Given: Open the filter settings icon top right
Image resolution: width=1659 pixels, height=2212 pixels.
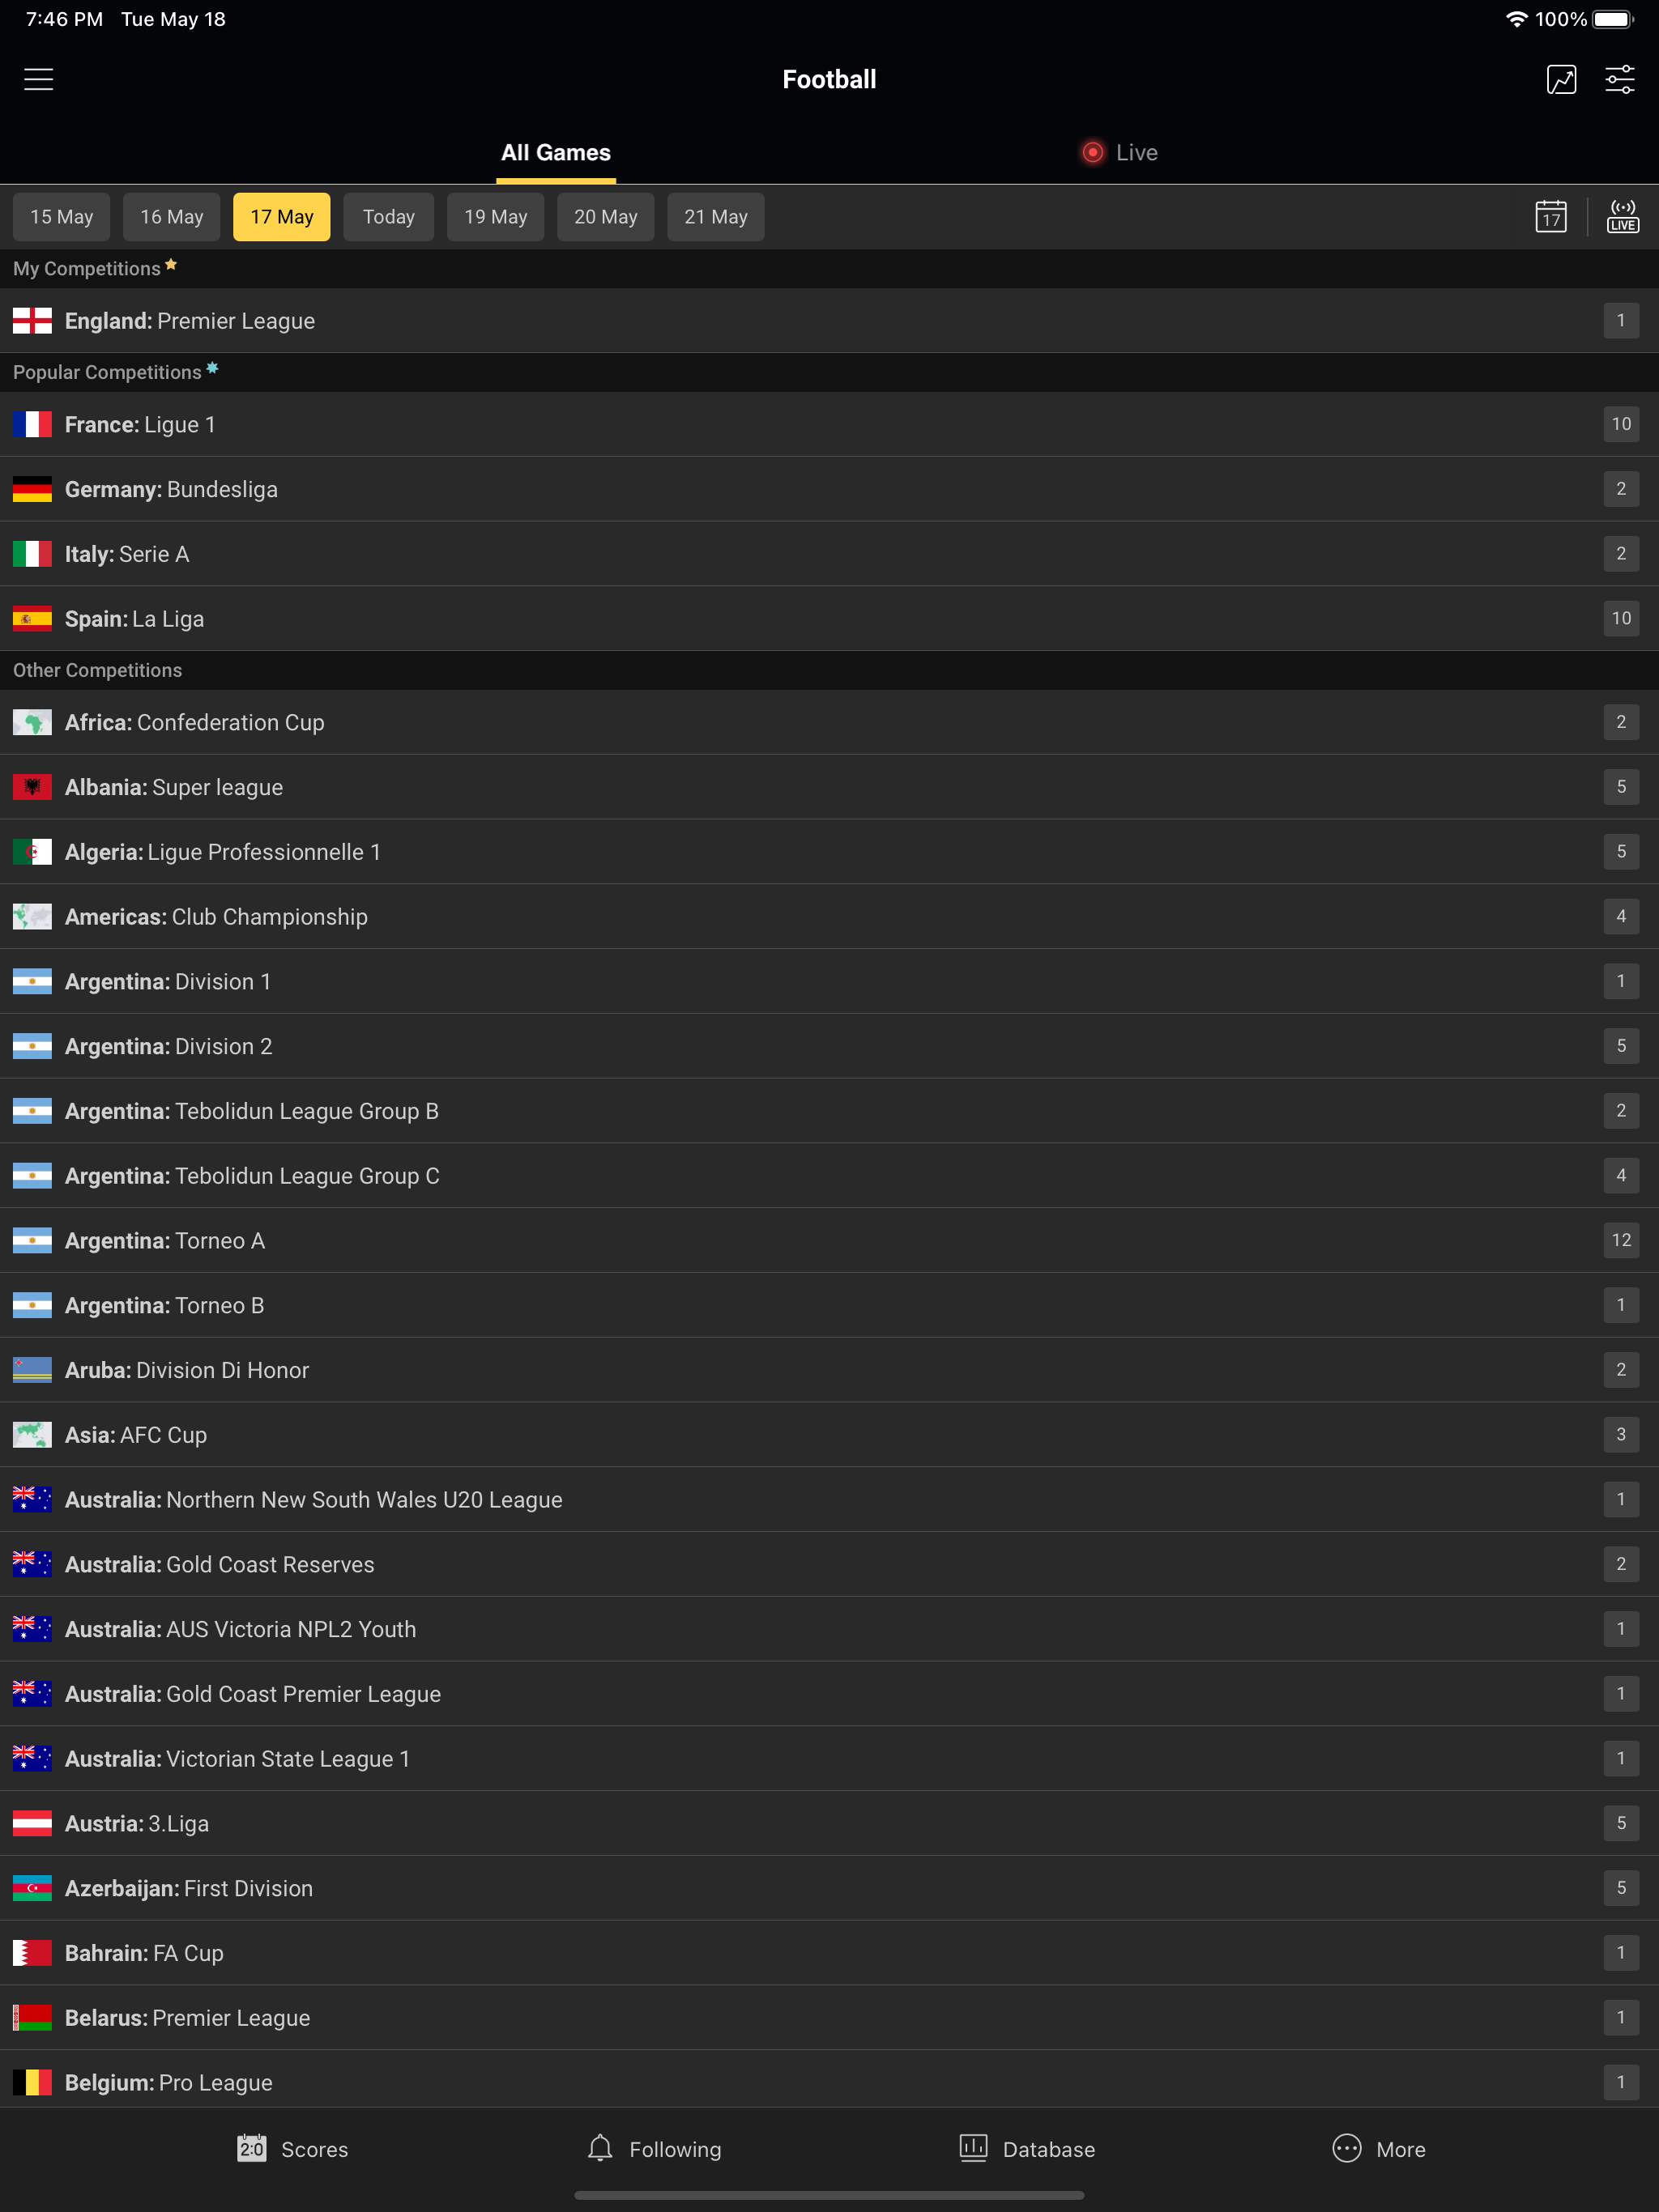Looking at the screenshot, I should pos(1621,78).
